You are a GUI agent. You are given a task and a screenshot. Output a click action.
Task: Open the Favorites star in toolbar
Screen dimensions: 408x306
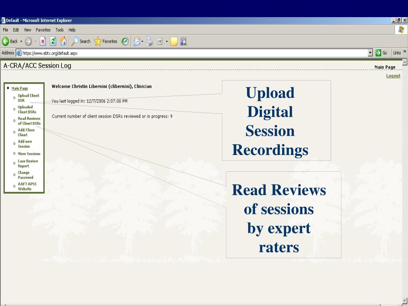[106, 41]
